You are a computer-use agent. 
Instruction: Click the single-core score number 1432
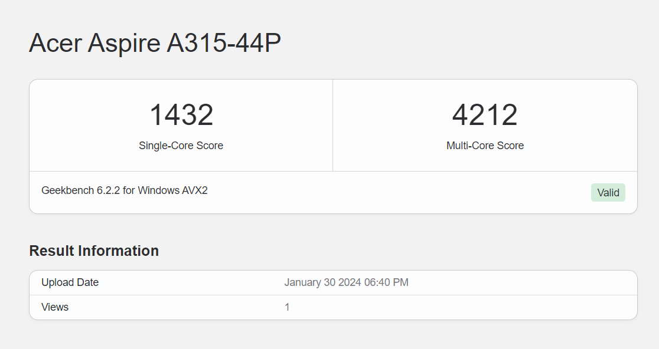[181, 114]
